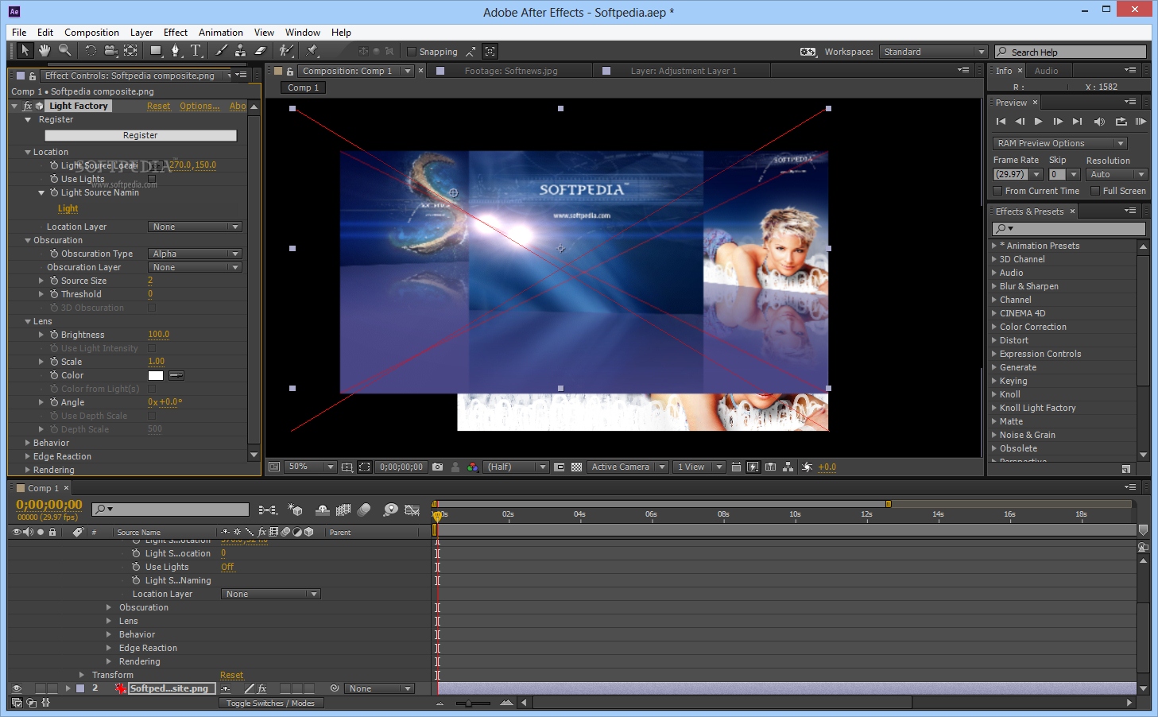Screen dimensions: 1158x717
Task: Select the Selection arrow tool
Action: [x=25, y=51]
